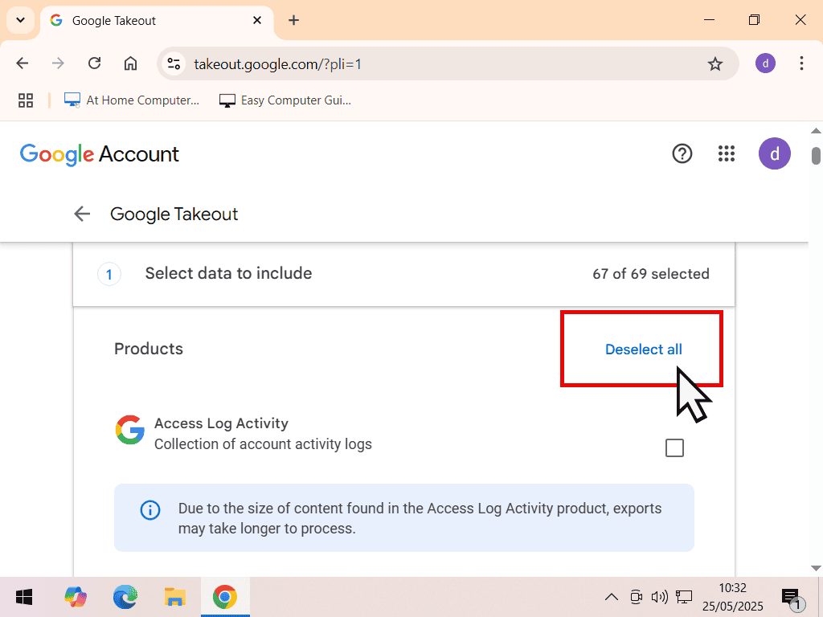Viewport: 823px width, 617px height.
Task: Open At Home Computer bookmark
Action: point(132,100)
